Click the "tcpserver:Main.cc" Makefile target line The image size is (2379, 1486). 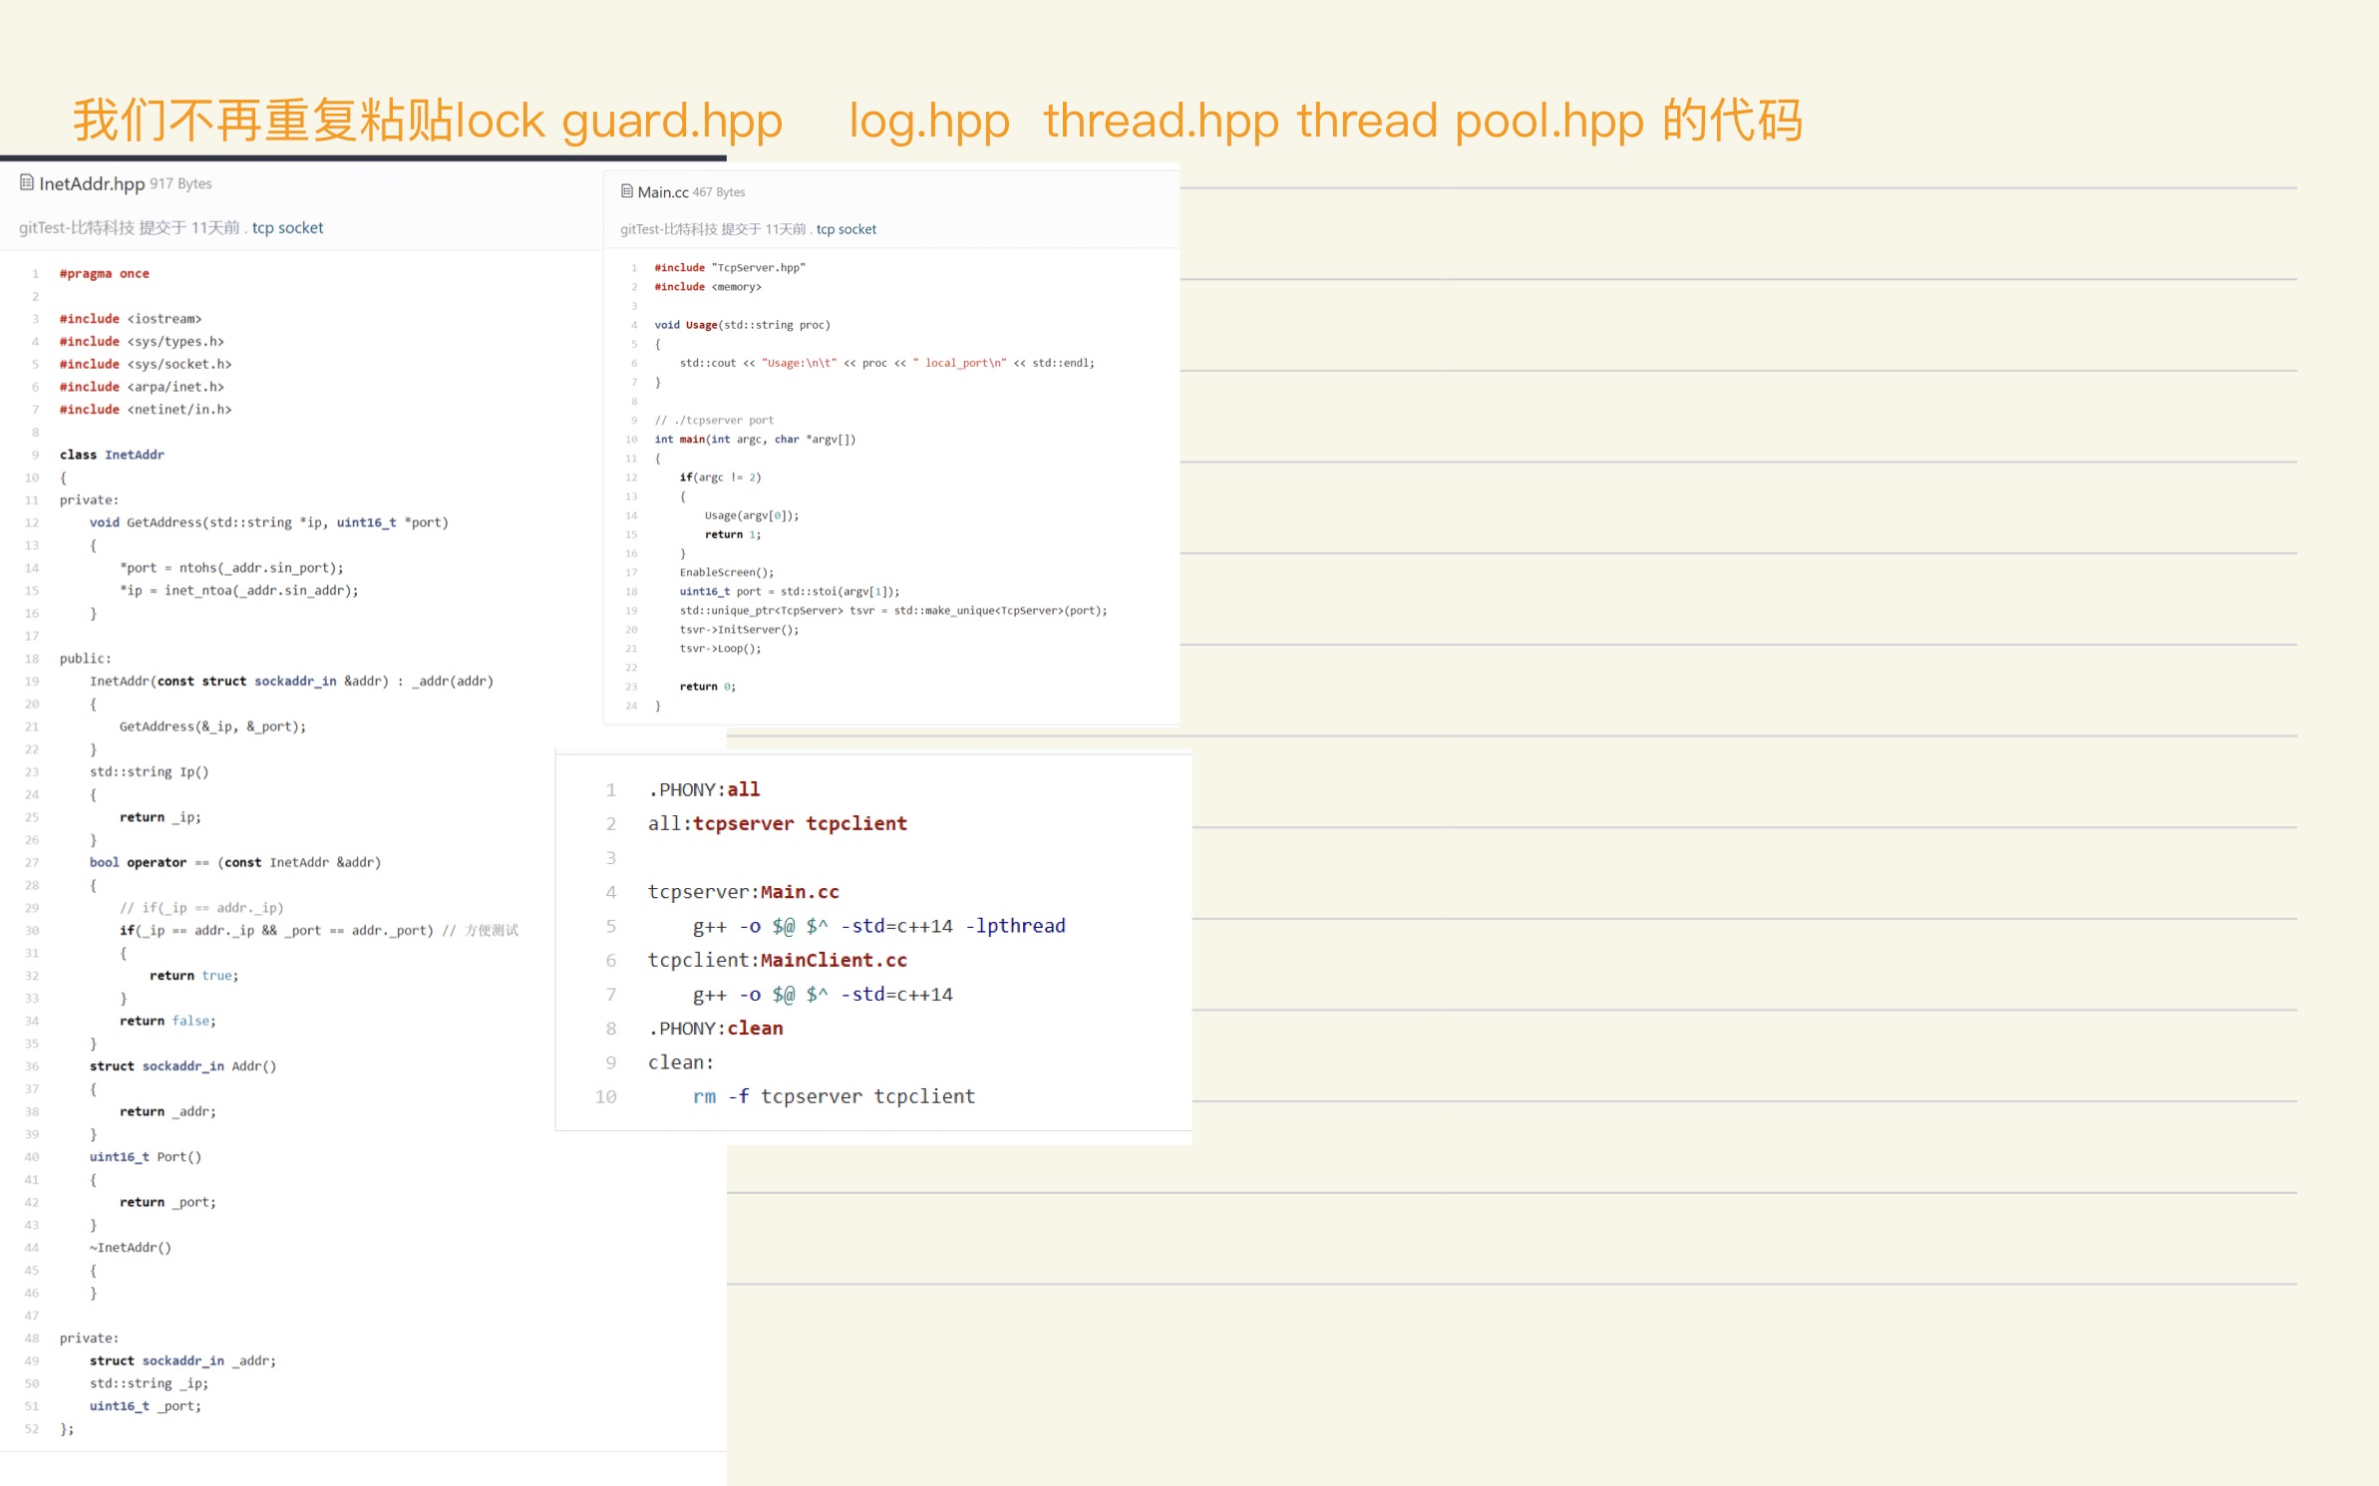pos(743,892)
